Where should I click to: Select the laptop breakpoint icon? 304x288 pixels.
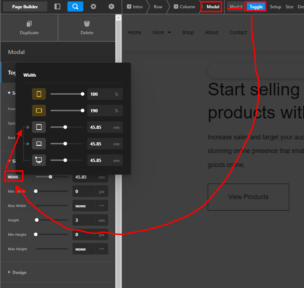click(39, 144)
